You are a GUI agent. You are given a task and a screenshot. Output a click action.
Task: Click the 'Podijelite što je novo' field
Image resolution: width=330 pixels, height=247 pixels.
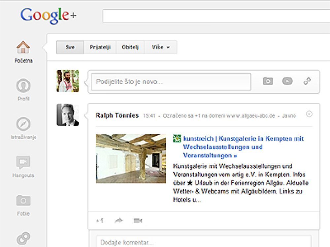[x=171, y=82]
